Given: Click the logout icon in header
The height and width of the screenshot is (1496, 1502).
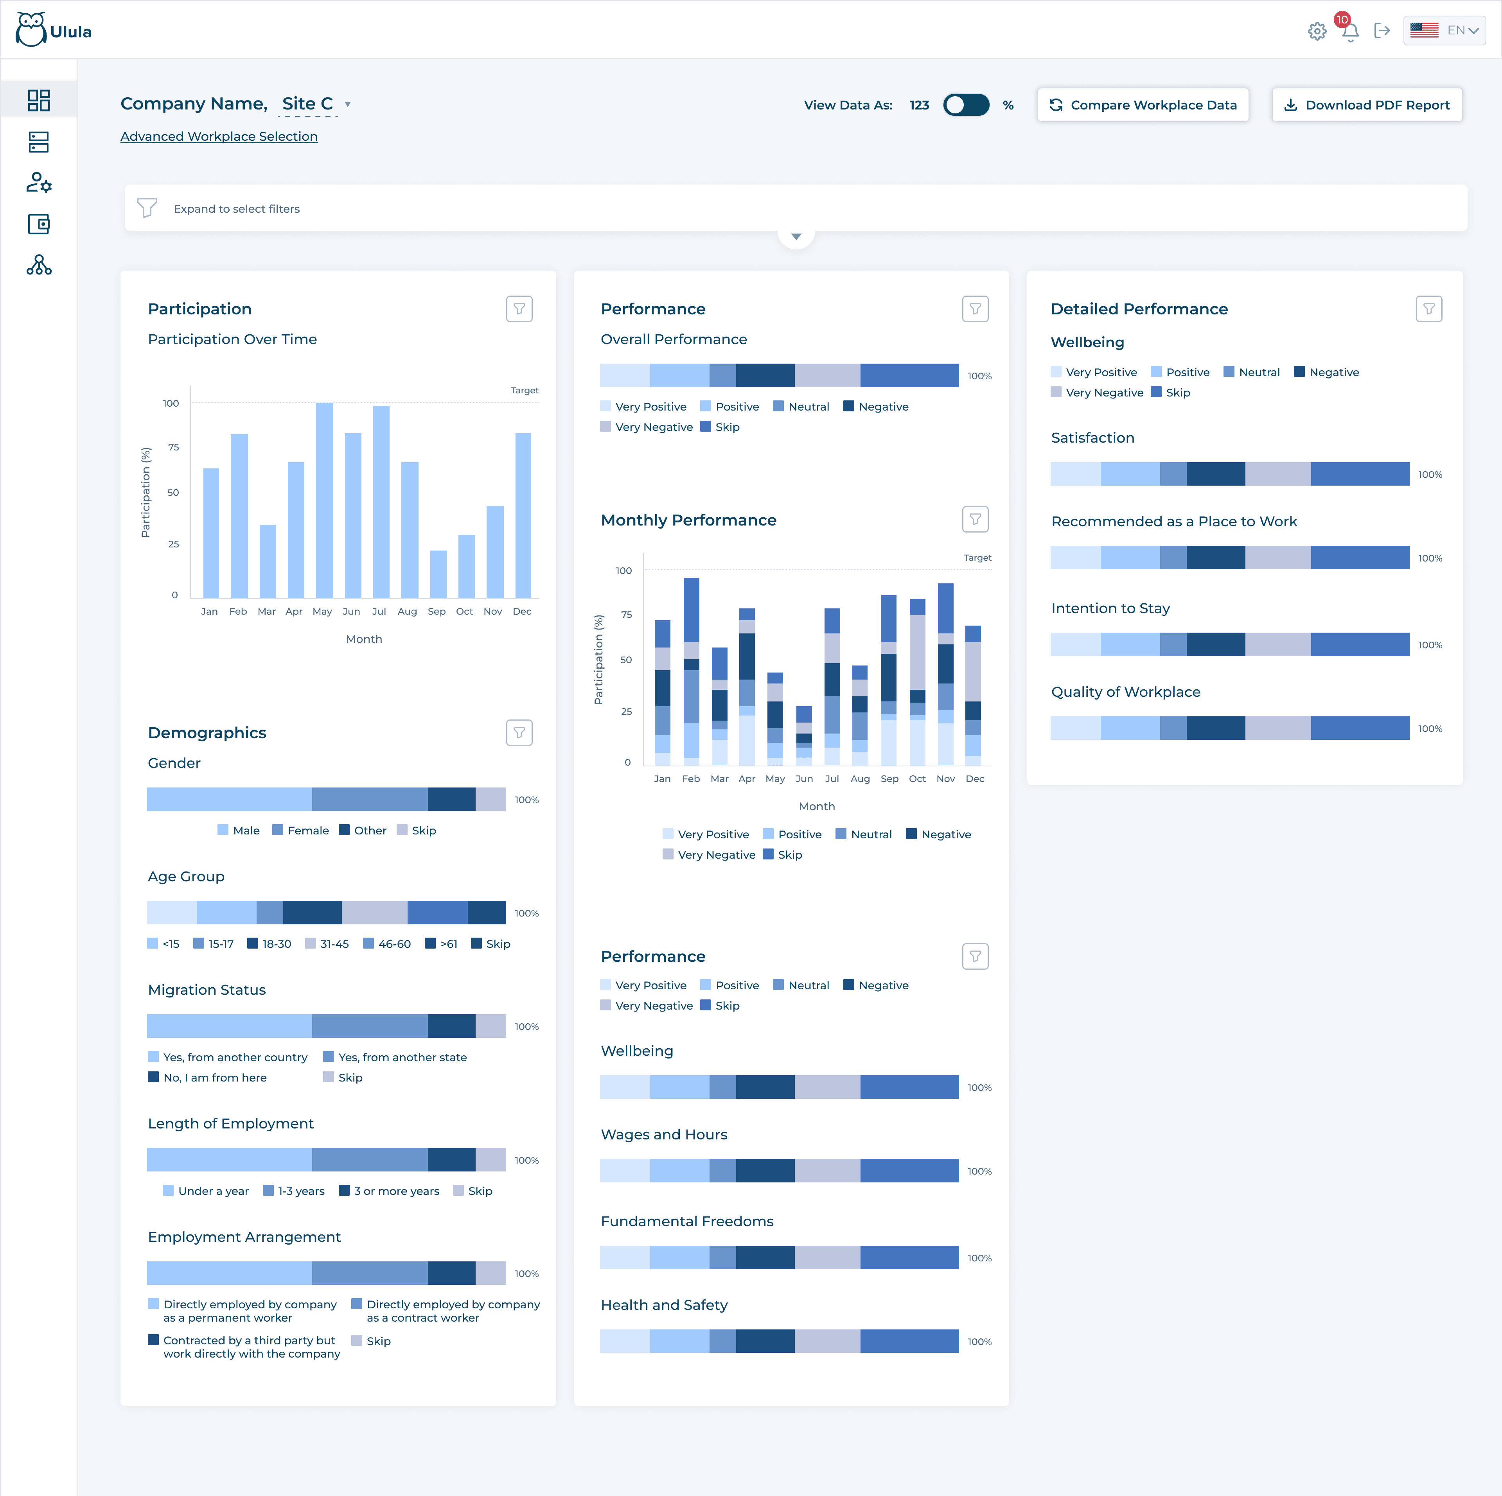Looking at the screenshot, I should point(1382,30).
